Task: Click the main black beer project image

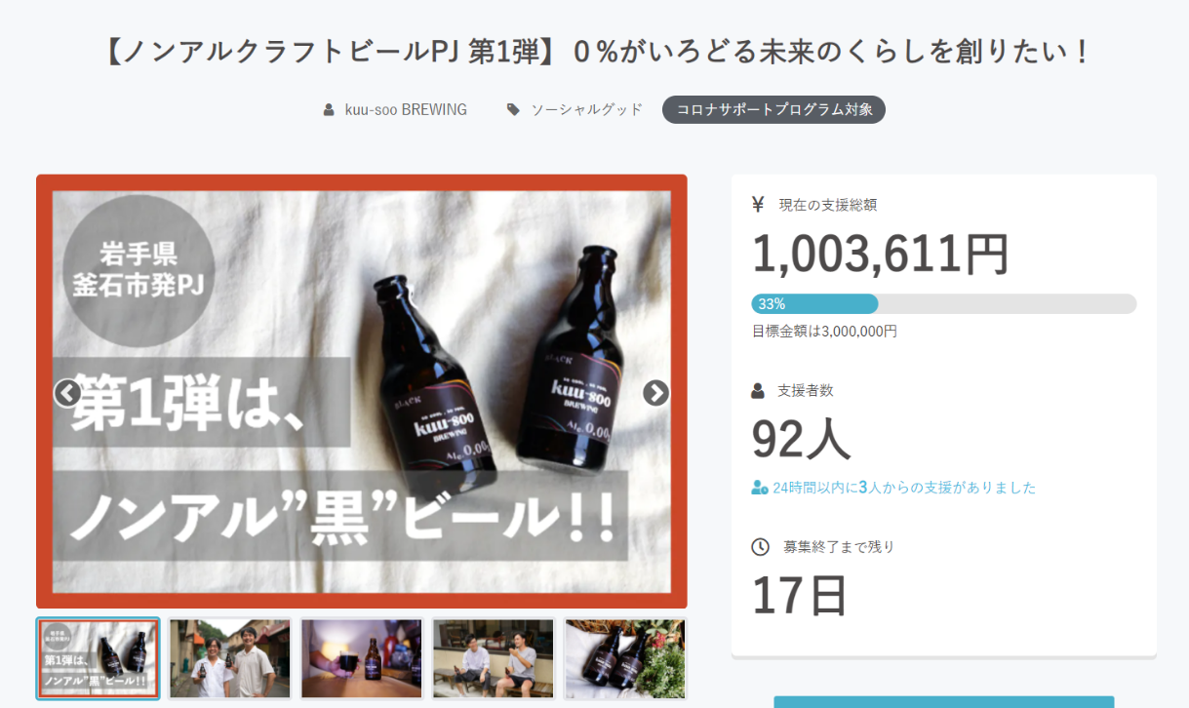Action: [x=361, y=293]
